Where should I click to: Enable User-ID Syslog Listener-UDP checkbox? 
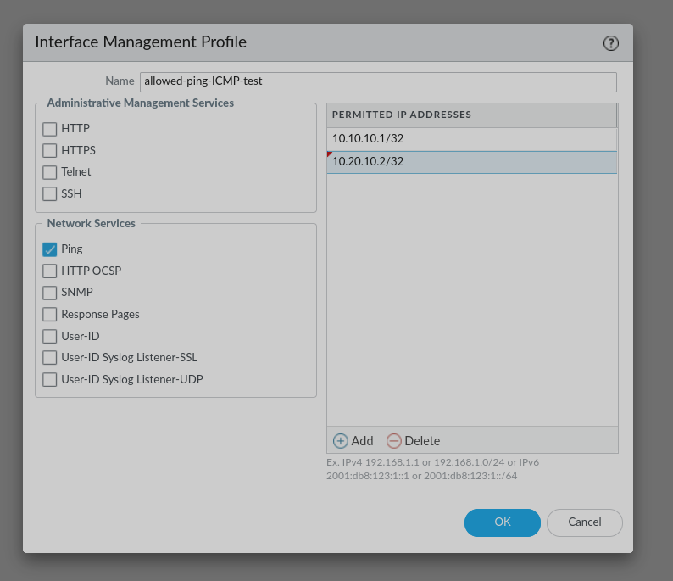[x=50, y=380]
